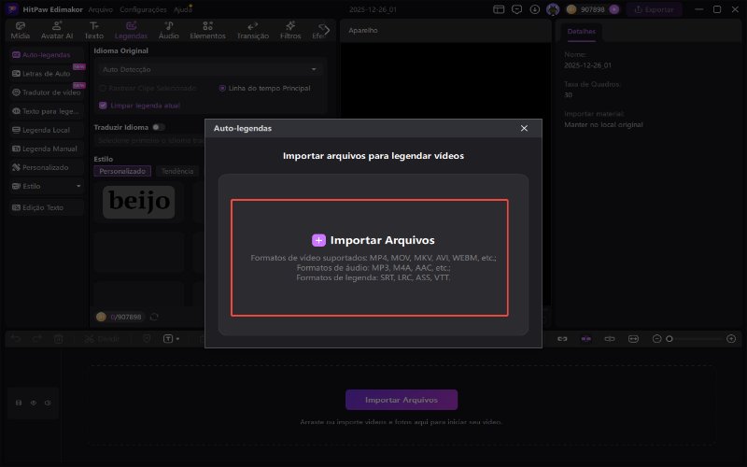Click the refresh icon next to 0/907898

tap(154, 317)
